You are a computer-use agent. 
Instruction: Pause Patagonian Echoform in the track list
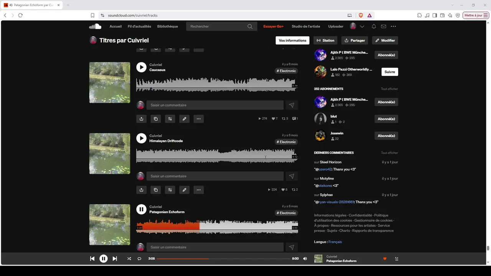point(141,209)
